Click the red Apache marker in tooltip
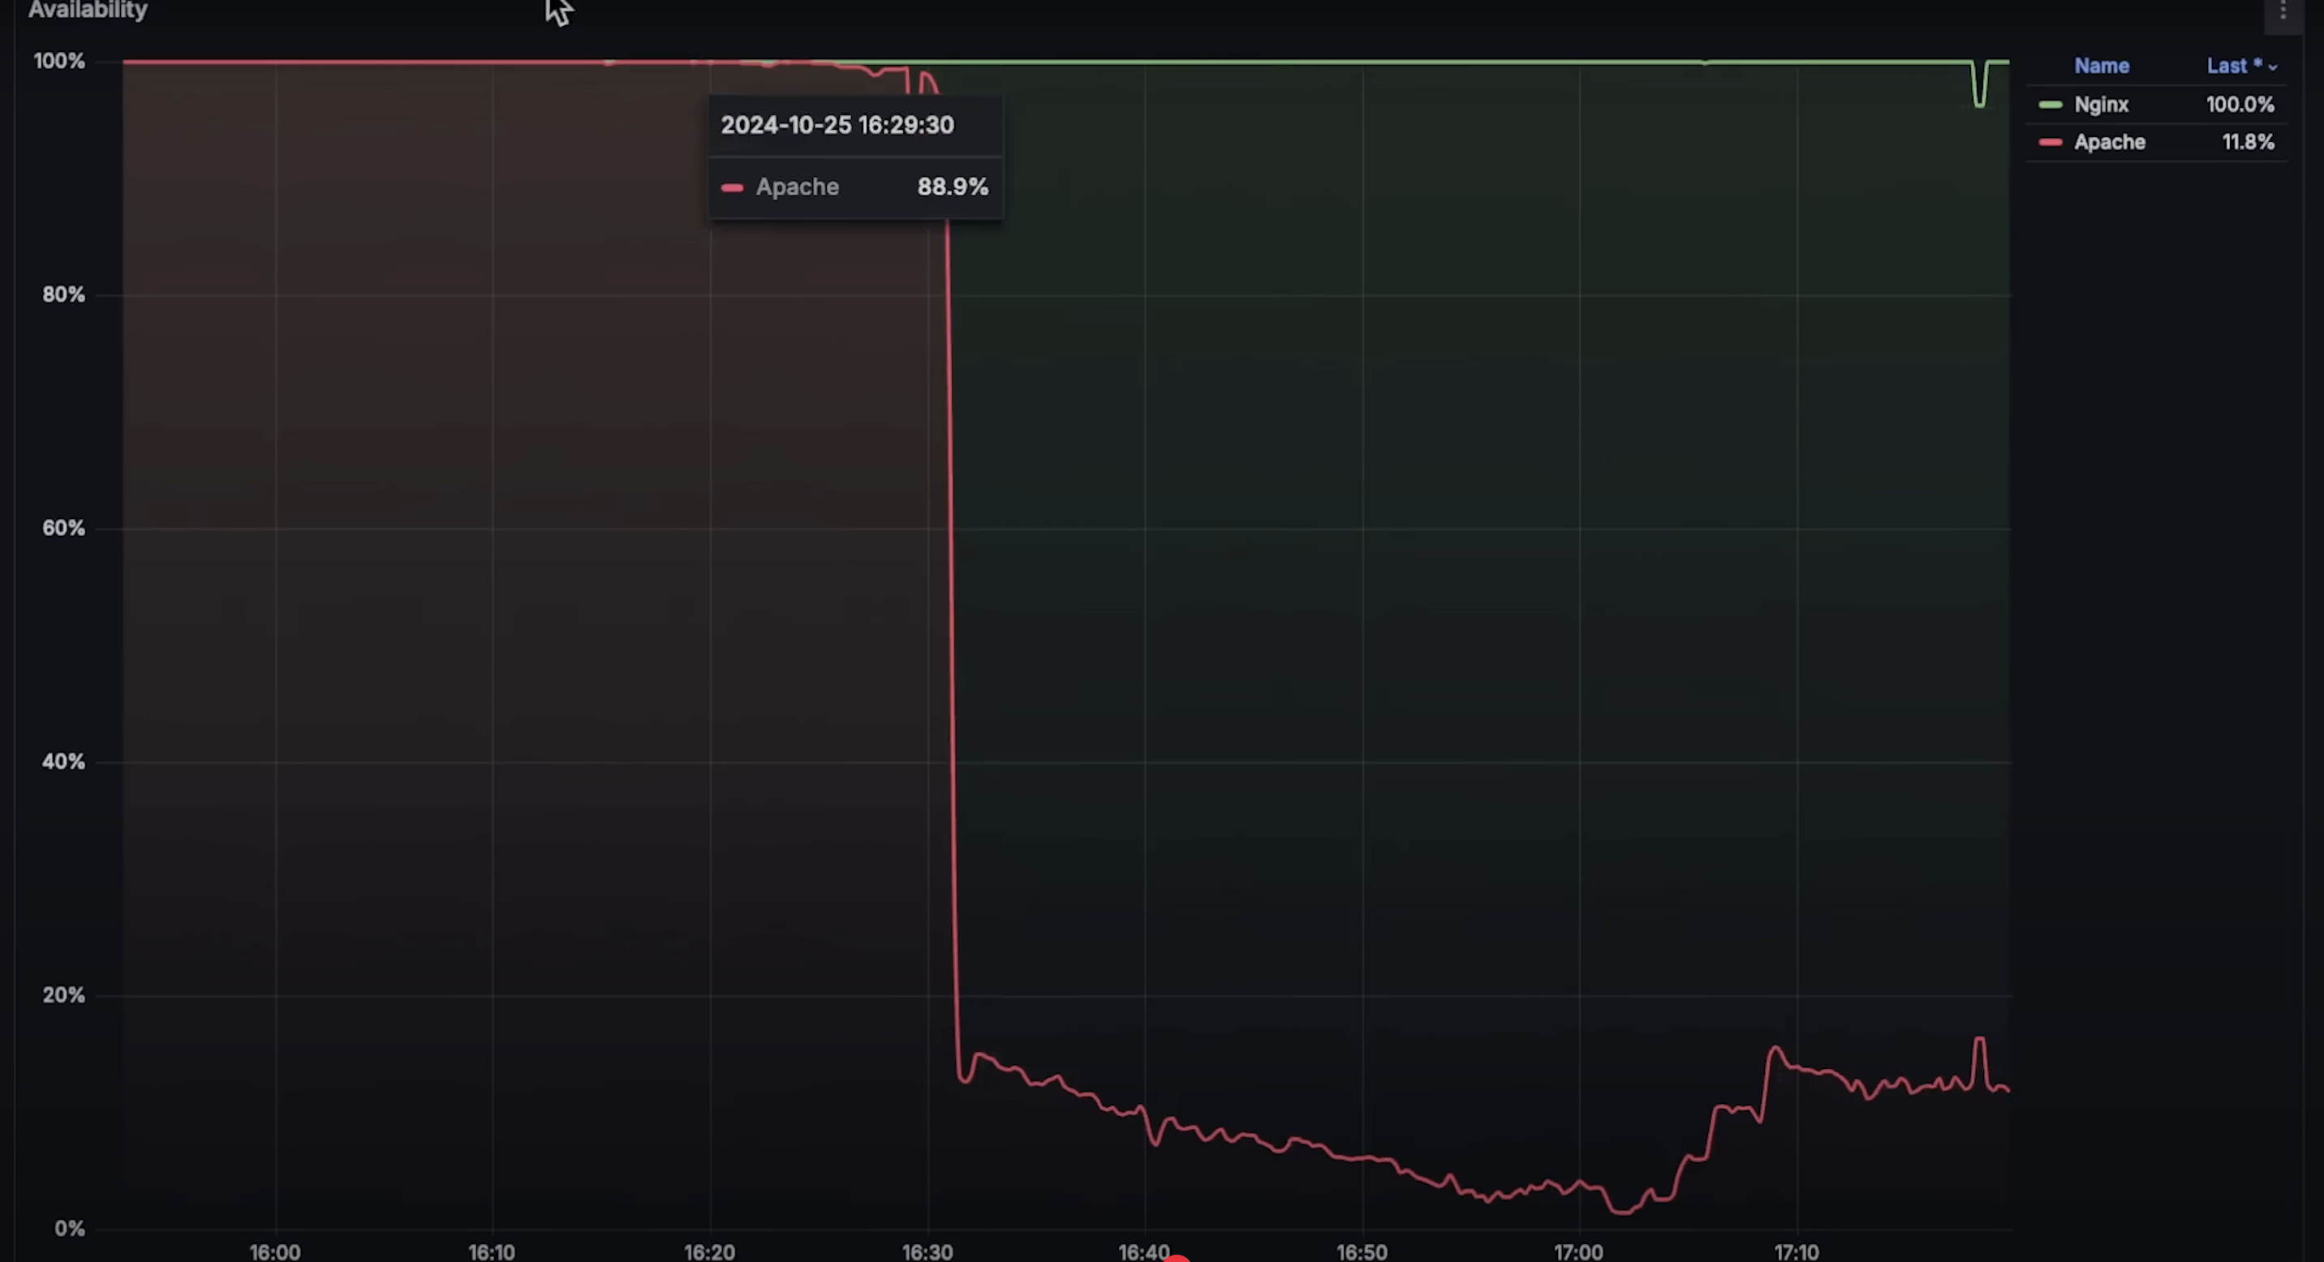The height and width of the screenshot is (1262, 2324). pyautogui.click(x=732, y=187)
